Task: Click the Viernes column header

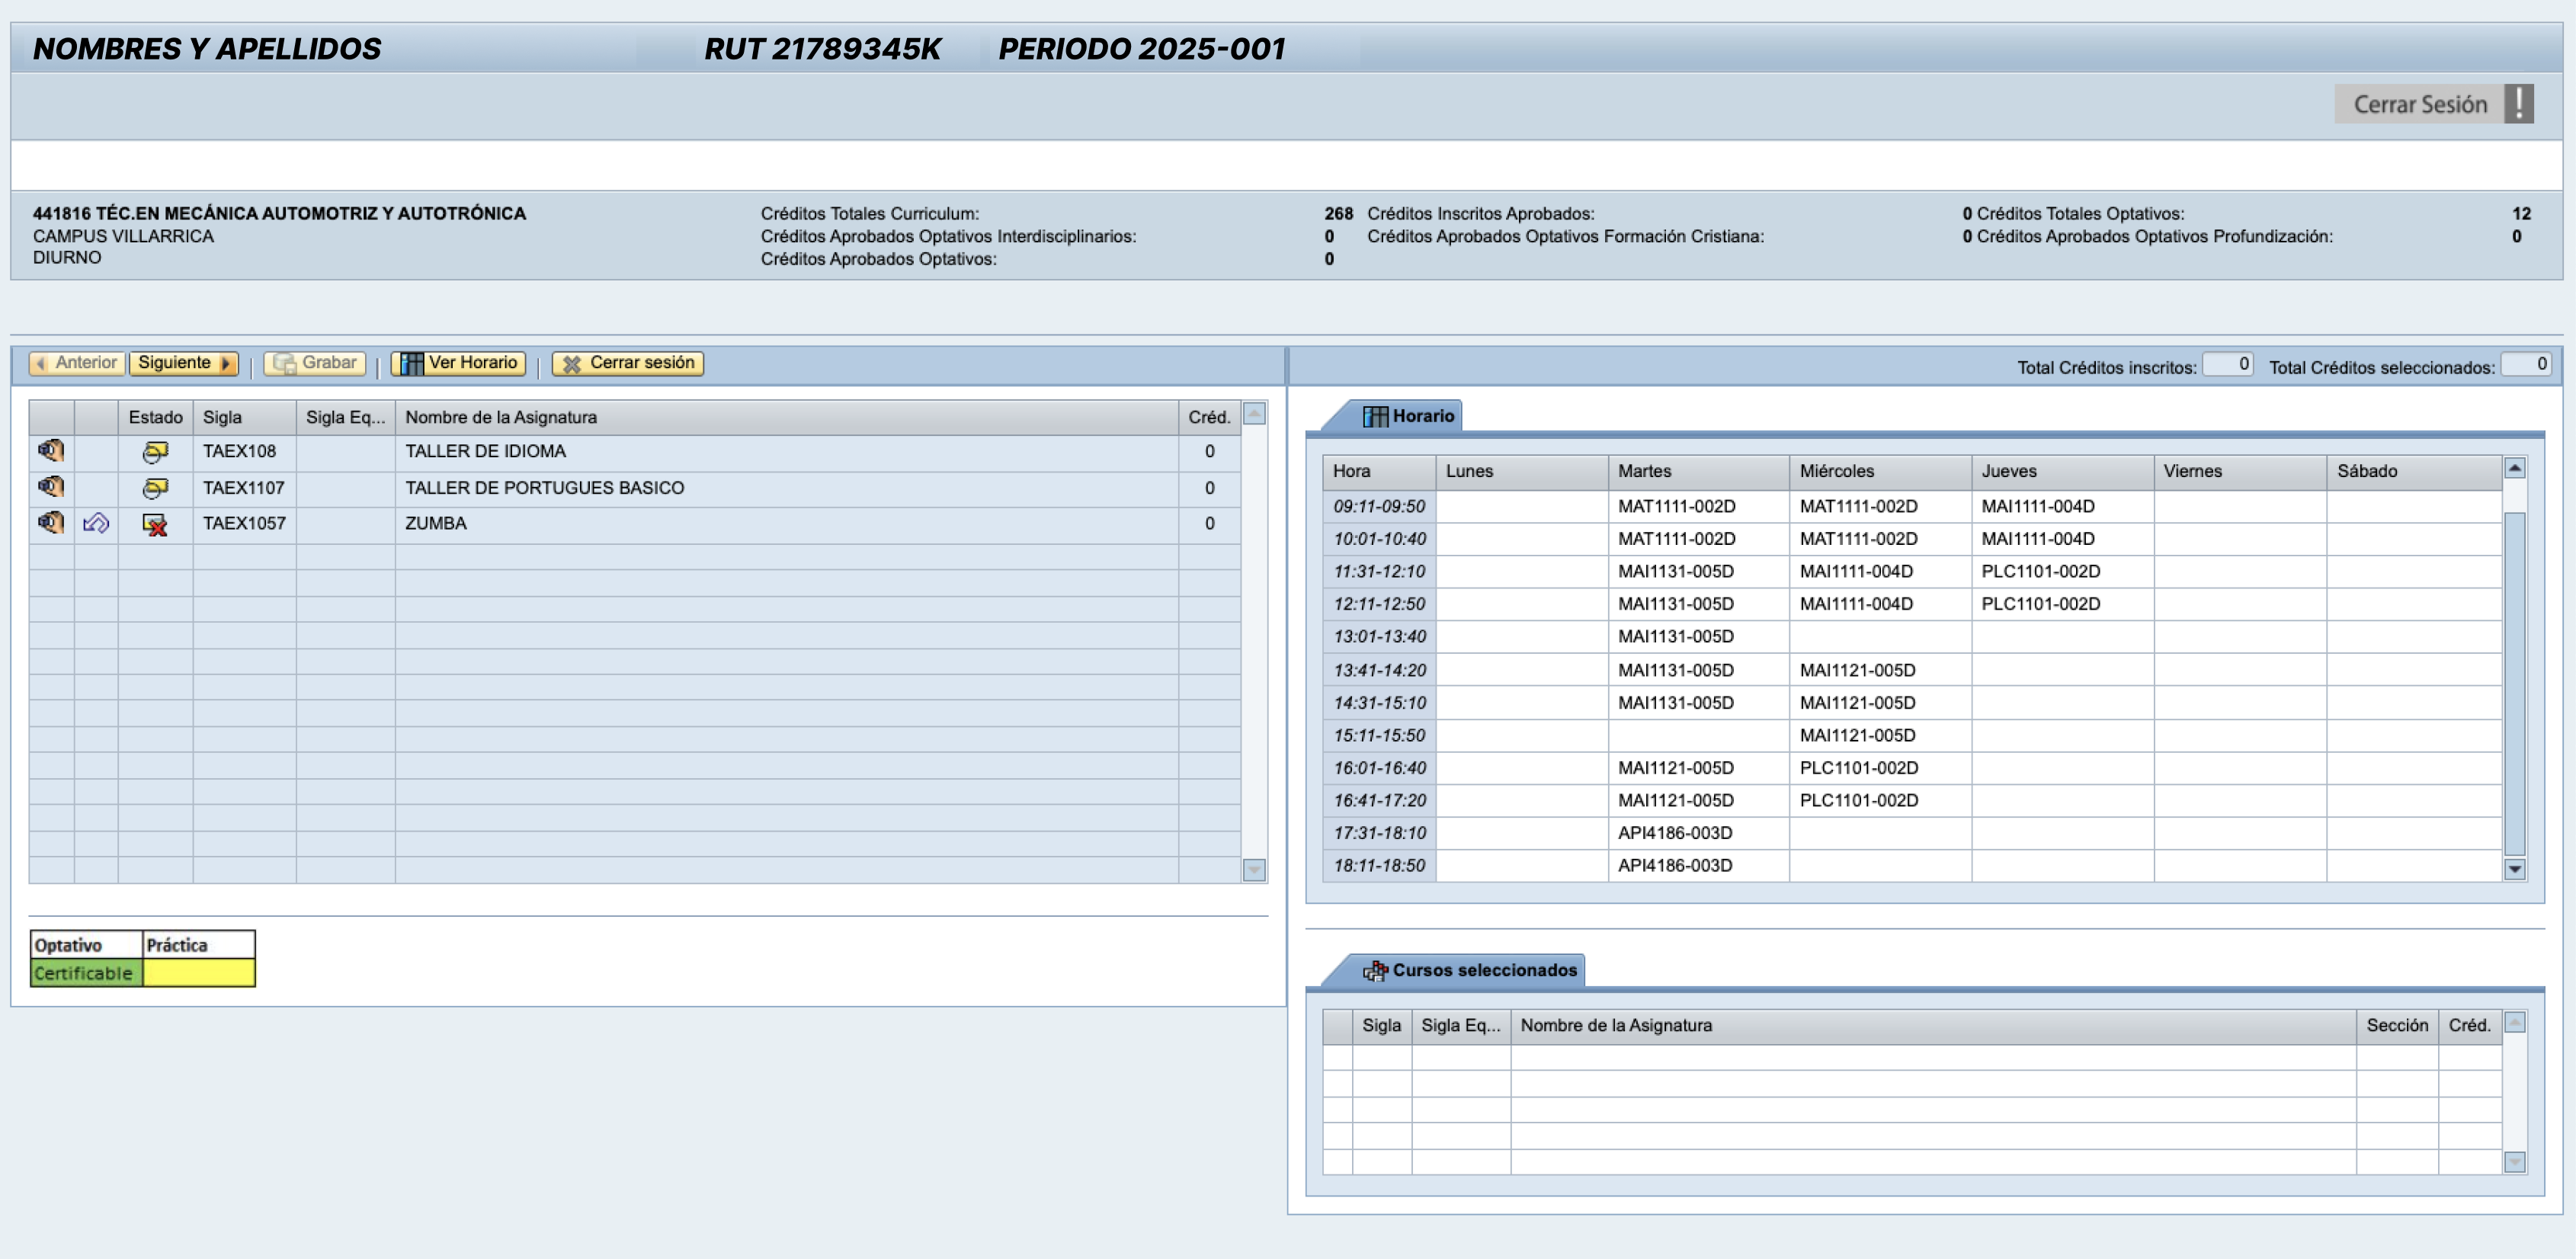Action: [2240, 471]
